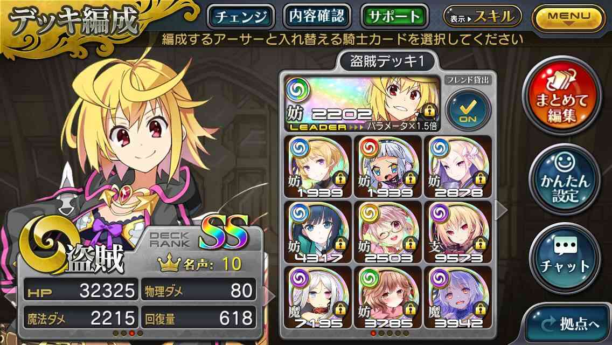Select the knight card with power 7195

(x=318, y=298)
